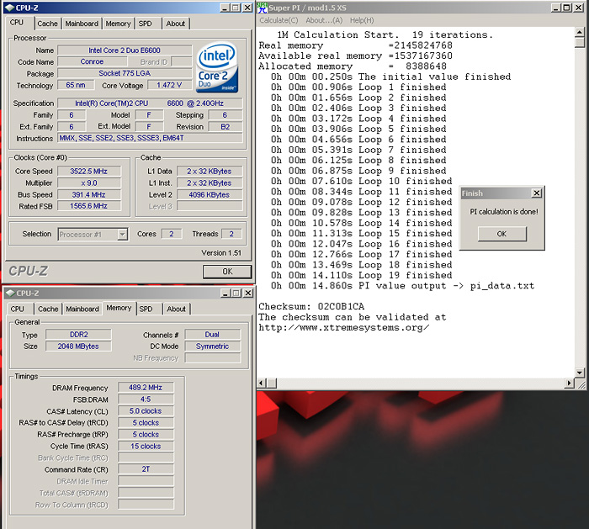Click the DC Mode value Symmetric
The width and height of the screenshot is (589, 529).
(x=212, y=346)
